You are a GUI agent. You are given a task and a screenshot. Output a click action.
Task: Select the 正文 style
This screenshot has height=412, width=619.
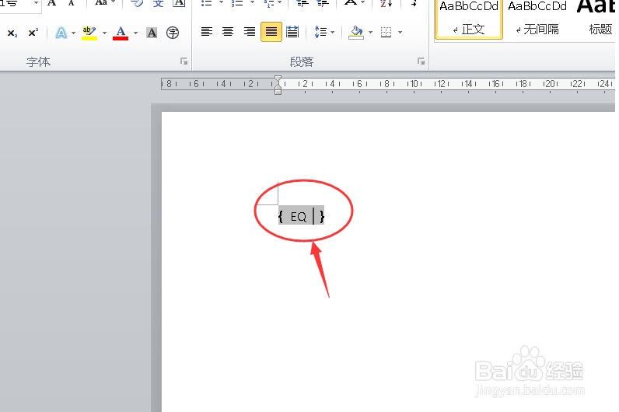(469, 19)
